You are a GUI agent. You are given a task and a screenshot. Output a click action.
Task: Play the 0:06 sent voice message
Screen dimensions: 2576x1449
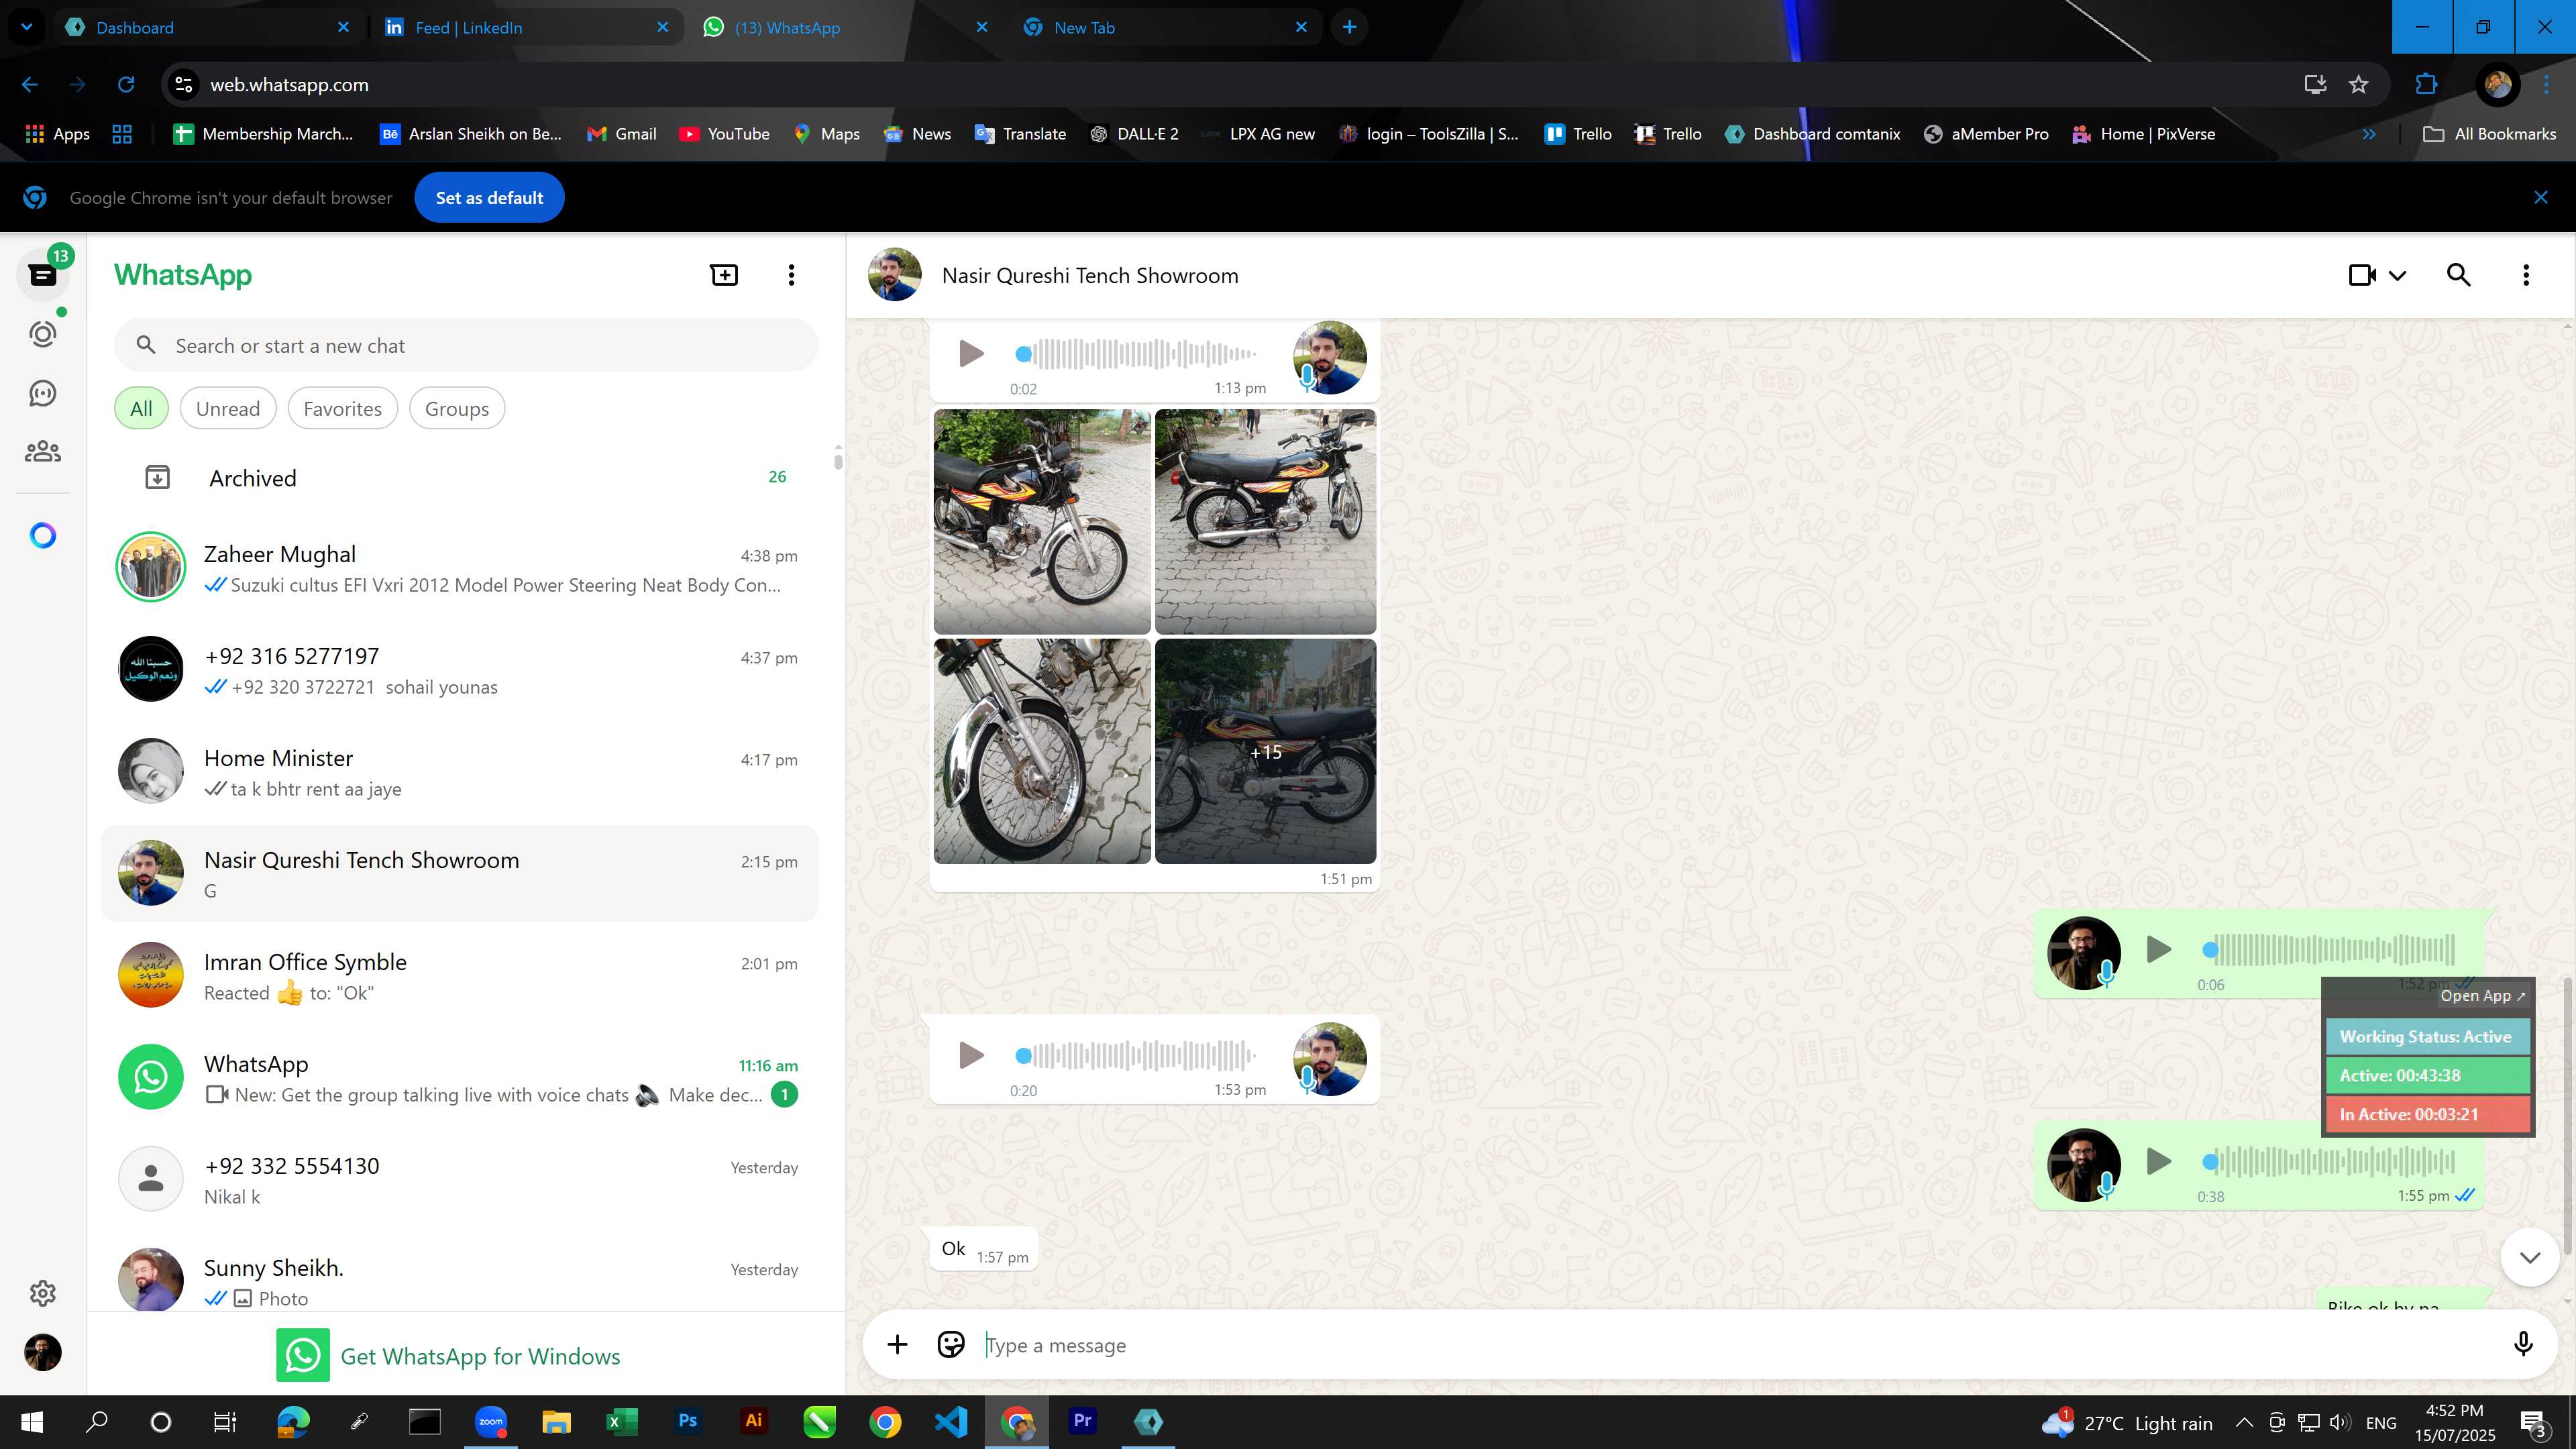point(2158,950)
